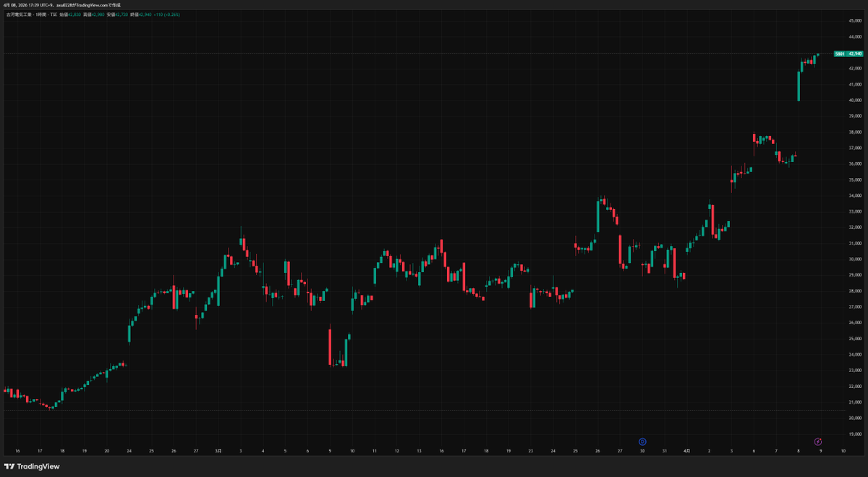The image size is (868, 477).
Task: Click the 31 date axis label
Action: point(664,450)
